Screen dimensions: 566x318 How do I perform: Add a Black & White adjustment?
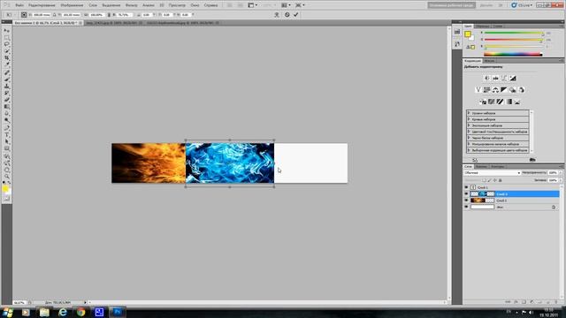504,90
